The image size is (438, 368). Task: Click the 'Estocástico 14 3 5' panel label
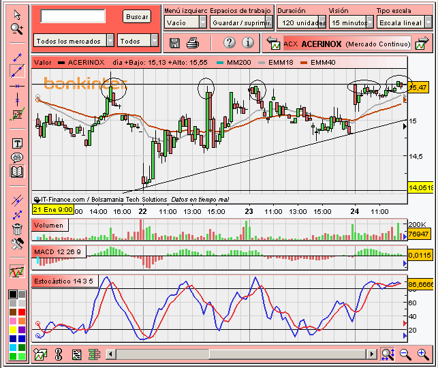[x=63, y=281]
